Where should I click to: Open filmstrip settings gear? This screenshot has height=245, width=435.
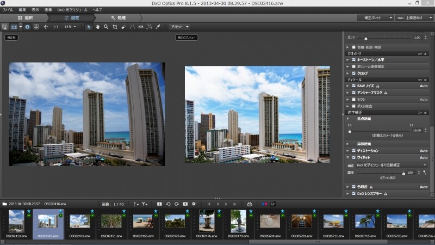pos(194,204)
